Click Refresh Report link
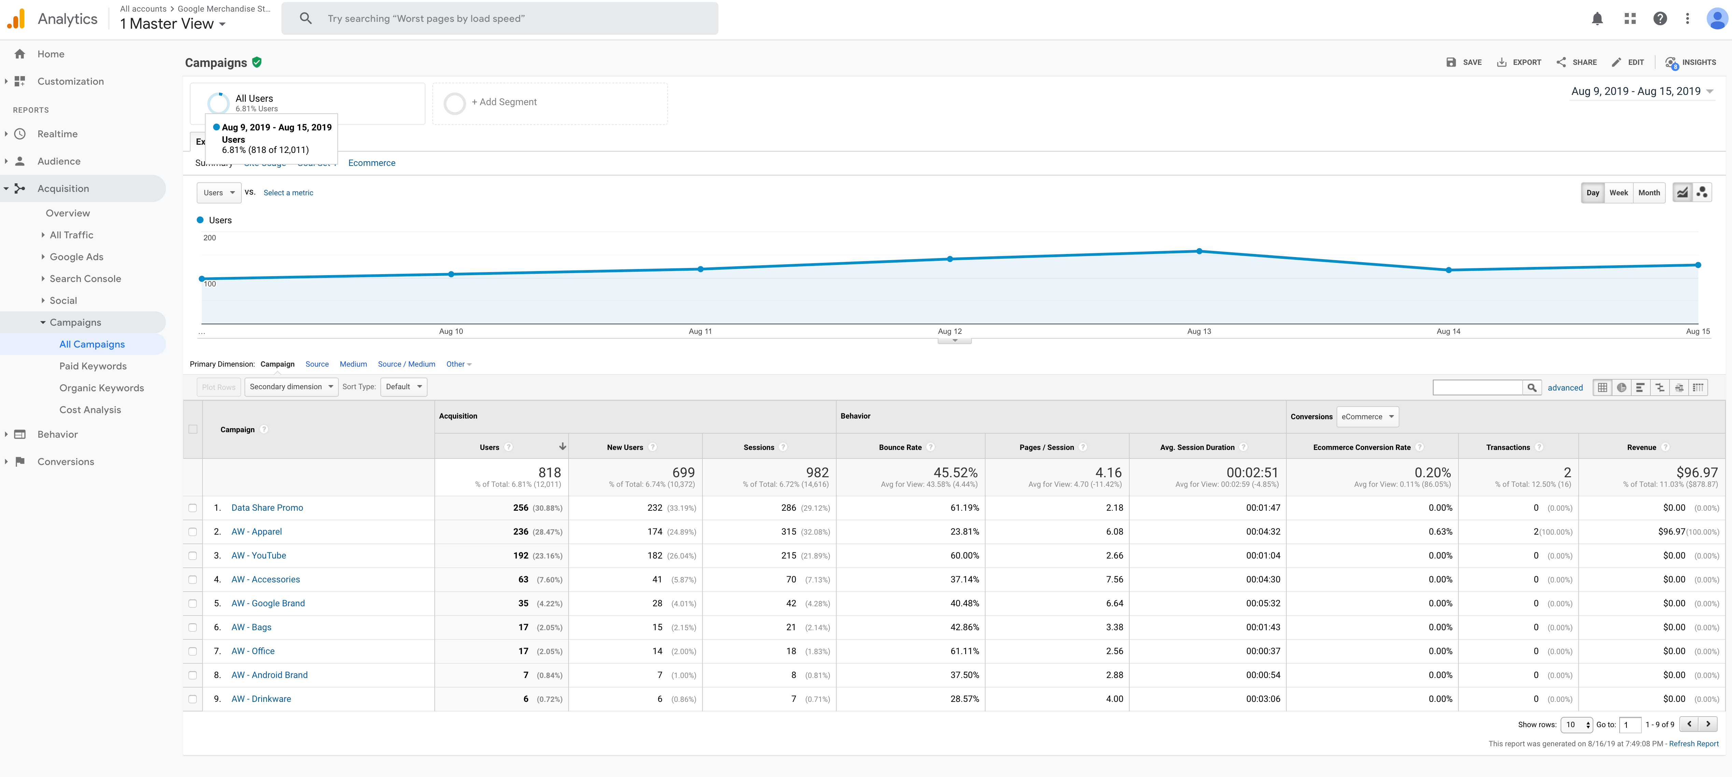Screen dimensions: 1732x777 click(1693, 744)
